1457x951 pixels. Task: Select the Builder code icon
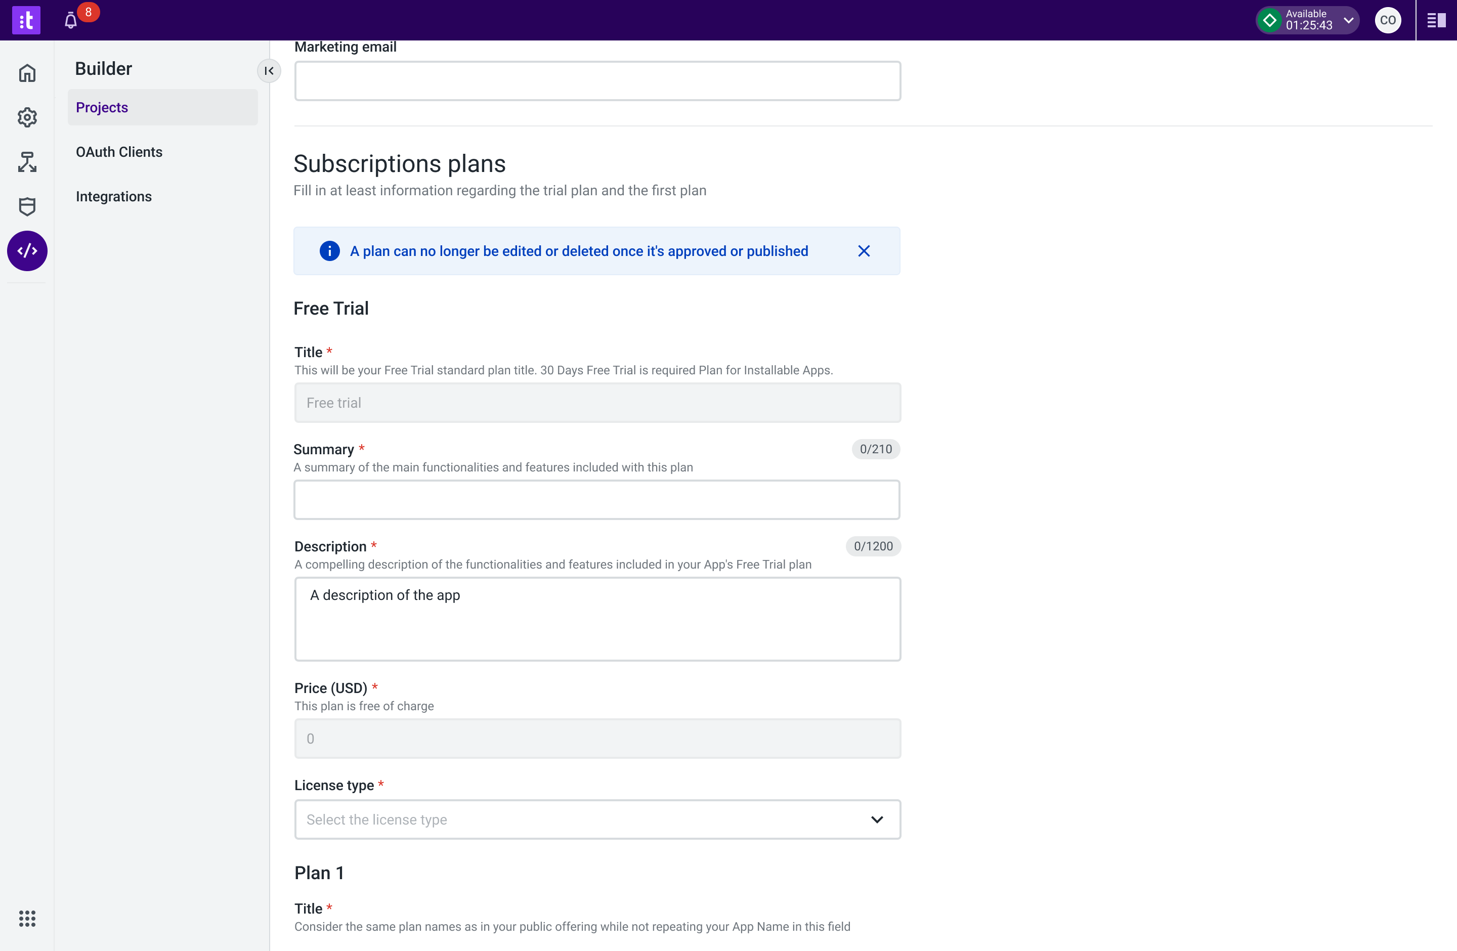coord(27,251)
